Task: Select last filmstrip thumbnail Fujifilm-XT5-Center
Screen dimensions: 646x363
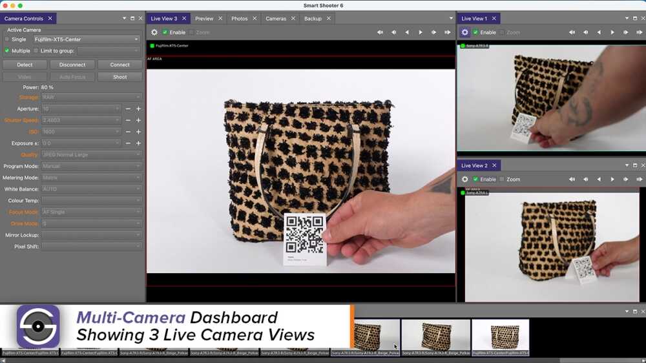Action: 501,337
